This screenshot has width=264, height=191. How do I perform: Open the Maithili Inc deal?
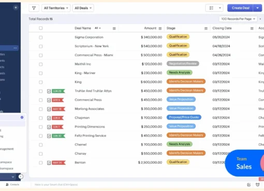(x=83, y=64)
